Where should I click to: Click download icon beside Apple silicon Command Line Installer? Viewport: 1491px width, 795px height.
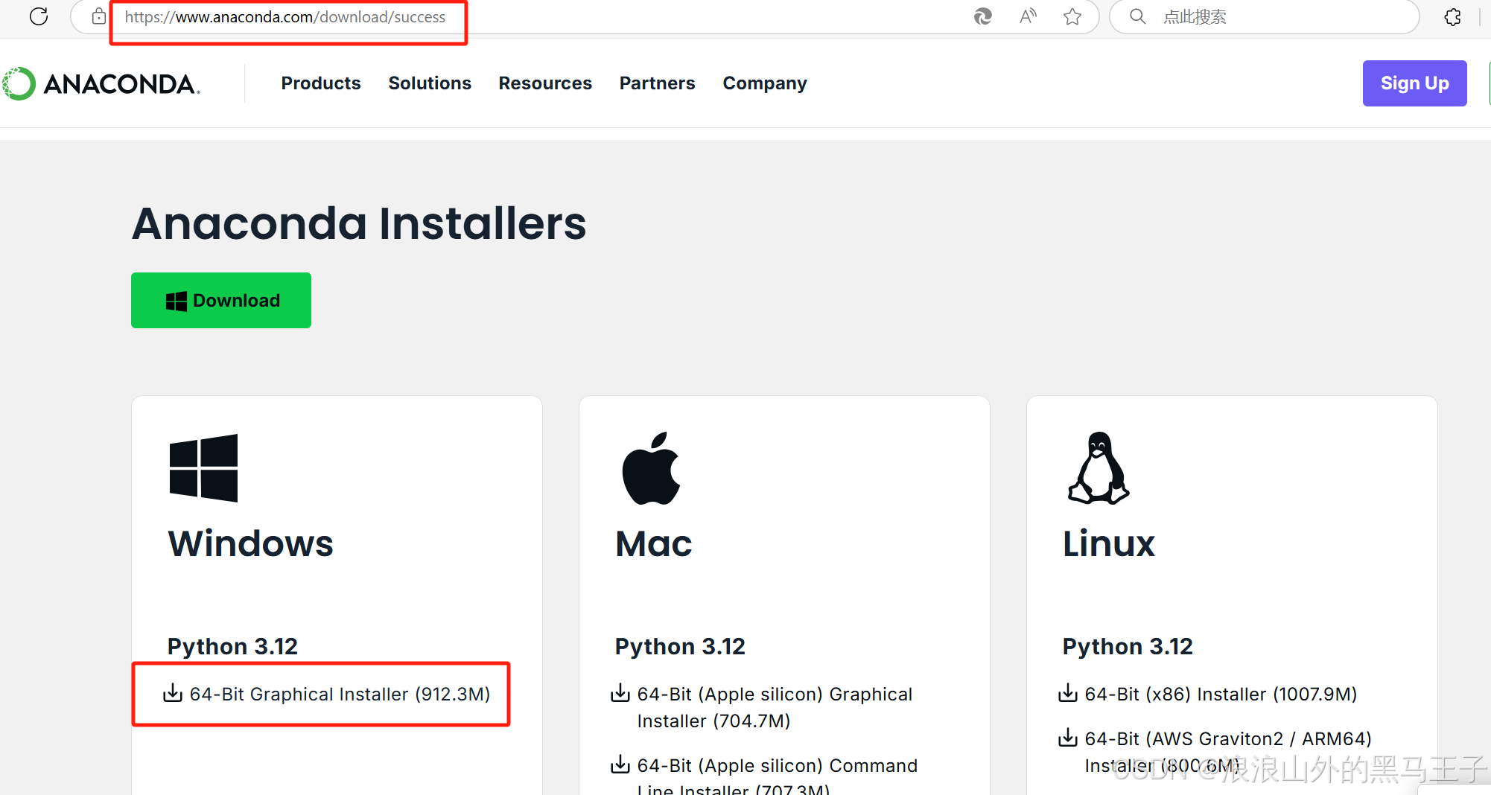tap(620, 764)
